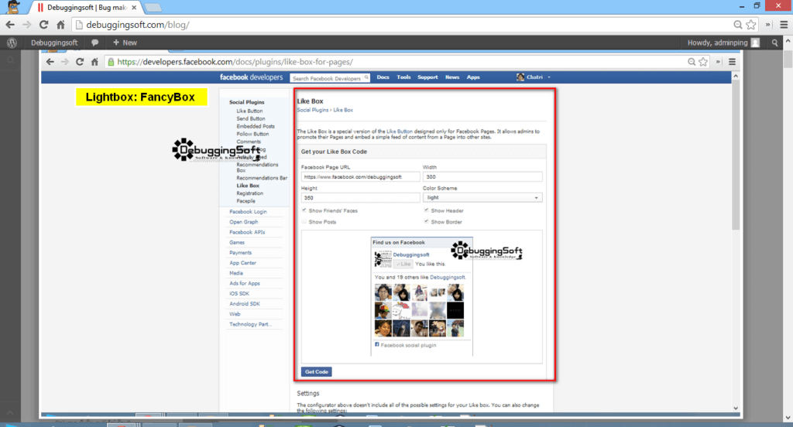Viewport: 793px width, 427px height.
Task: Open the outer Chrome hamburger menu
Action: click(784, 25)
